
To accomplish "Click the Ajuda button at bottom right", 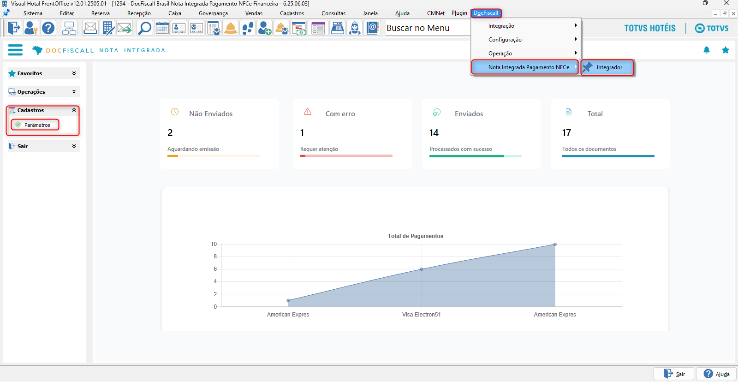I will click(x=716, y=374).
